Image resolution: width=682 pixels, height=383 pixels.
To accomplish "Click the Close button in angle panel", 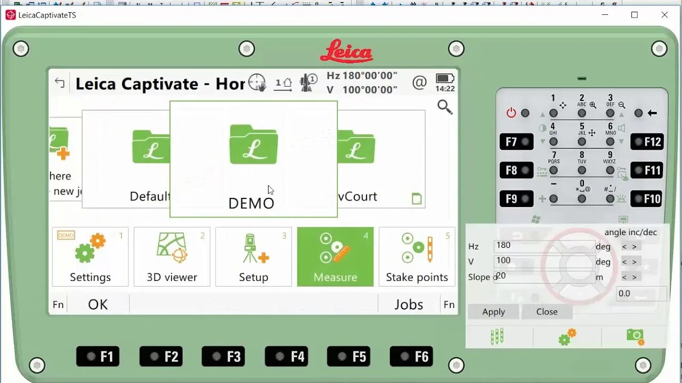I will click(547, 312).
